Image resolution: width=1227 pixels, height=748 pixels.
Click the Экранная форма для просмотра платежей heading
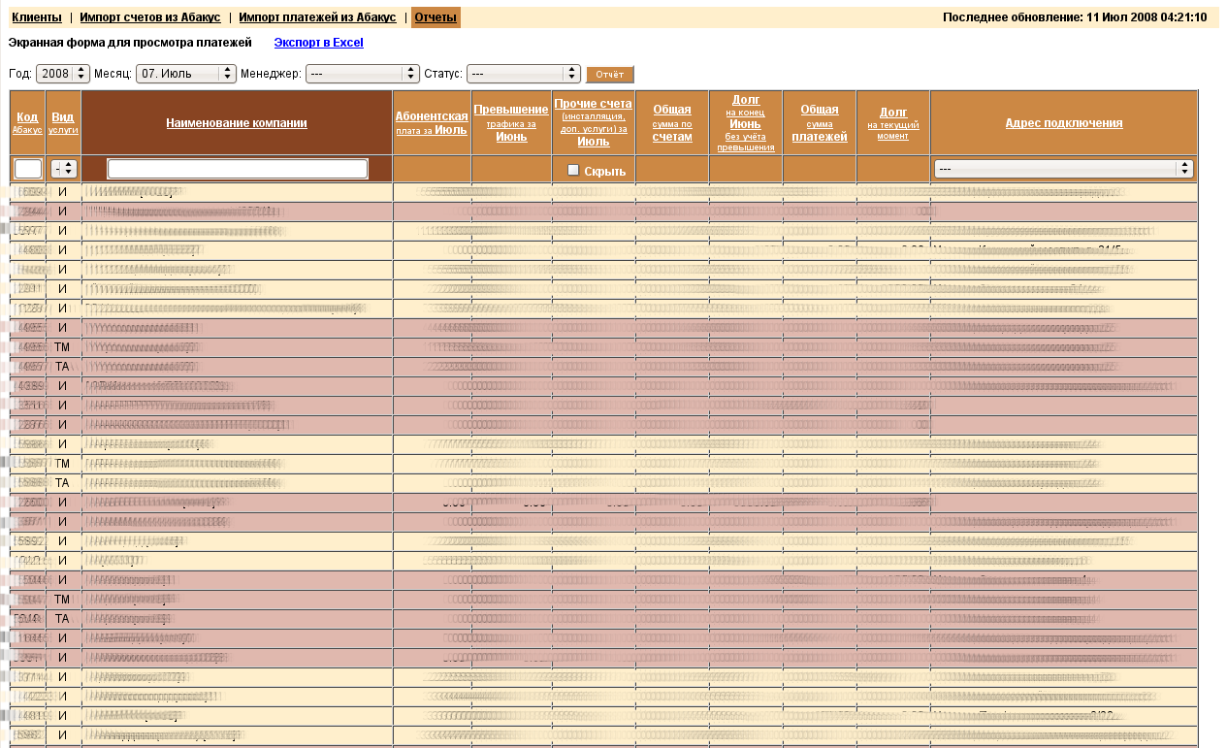[x=130, y=43]
